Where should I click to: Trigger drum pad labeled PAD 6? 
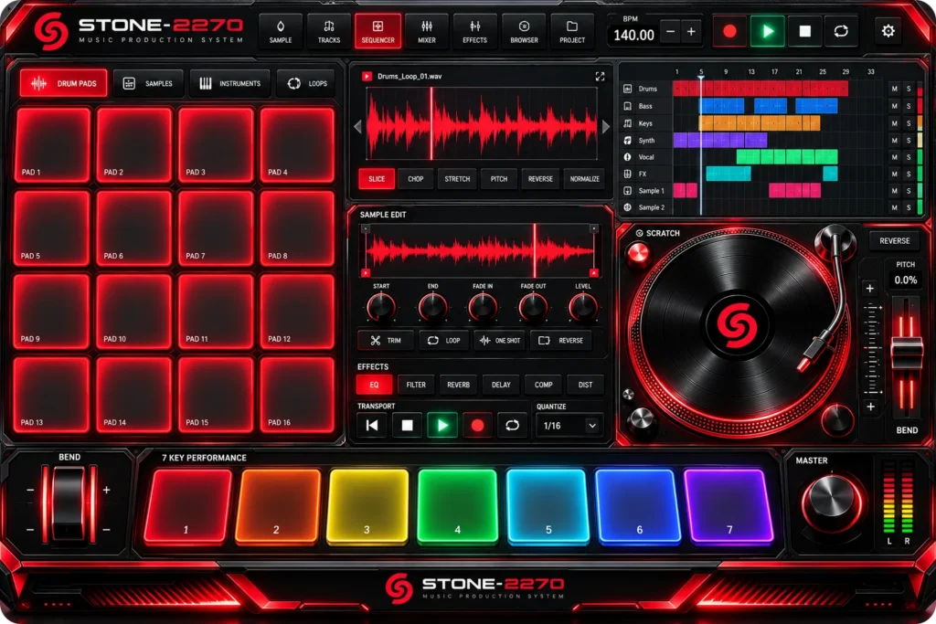(x=134, y=227)
